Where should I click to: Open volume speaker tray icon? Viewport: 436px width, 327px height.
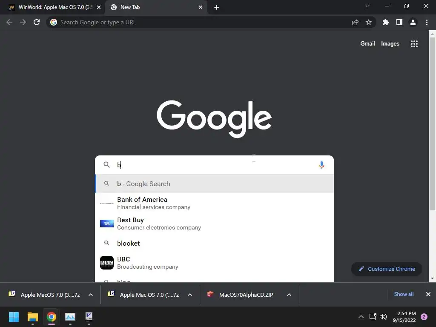point(383,317)
